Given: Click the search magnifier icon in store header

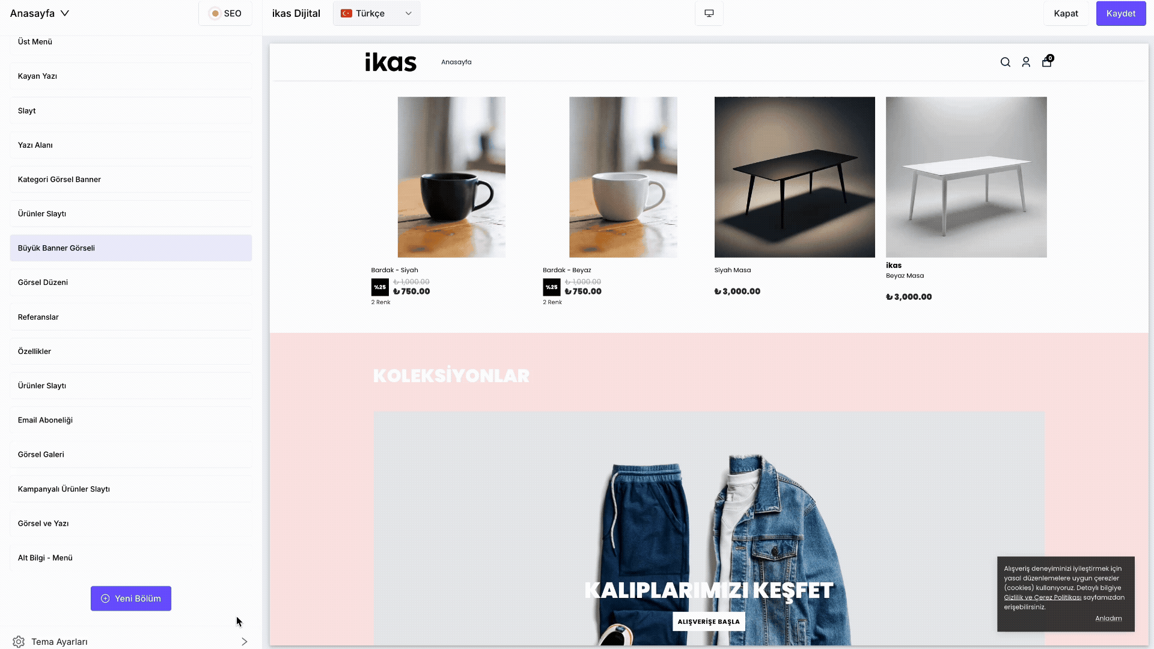Looking at the screenshot, I should click(x=1005, y=62).
